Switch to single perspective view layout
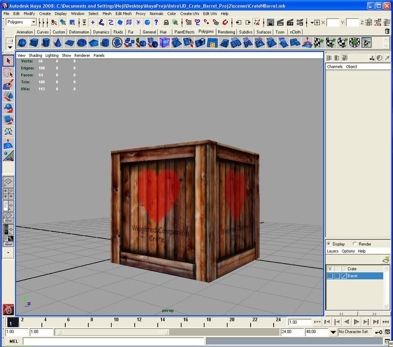The height and width of the screenshot is (347, 393). [x=8, y=182]
